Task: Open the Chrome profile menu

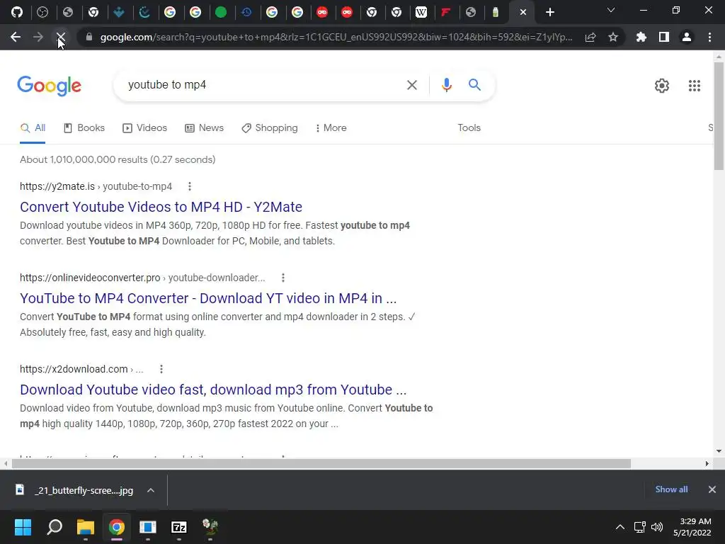Action: click(x=687, y=37)
